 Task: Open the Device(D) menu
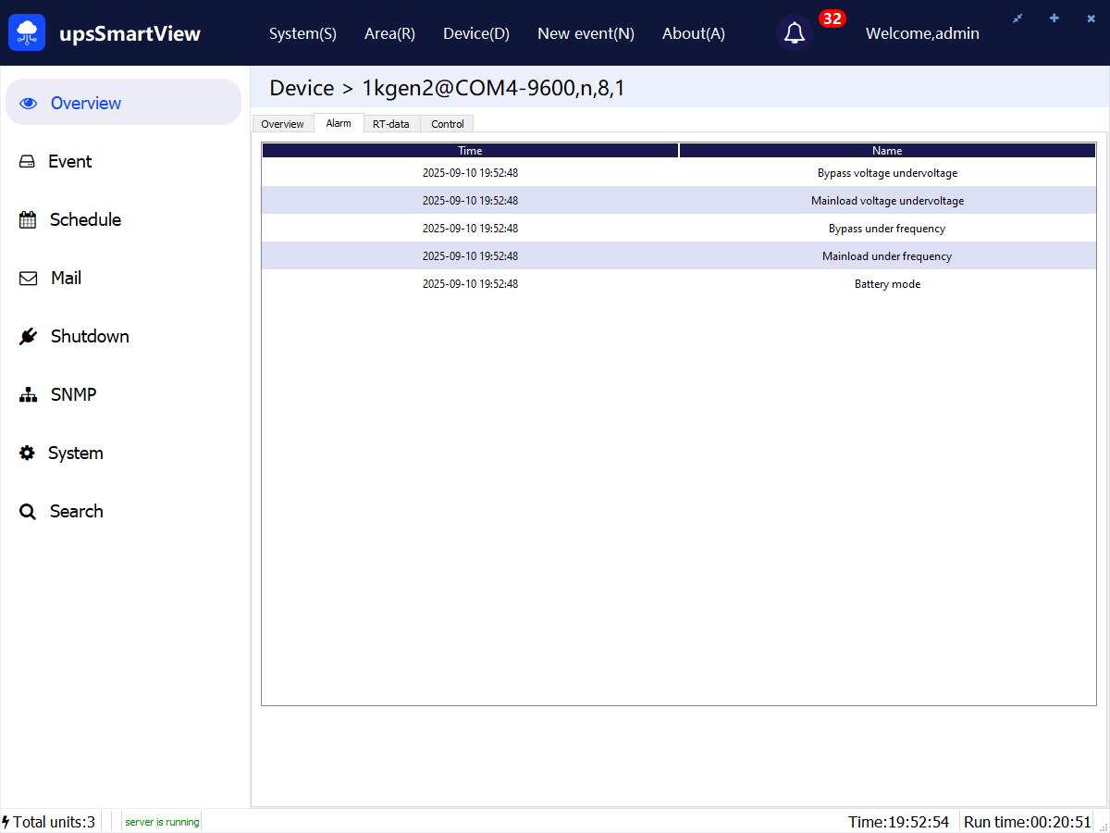(x=476, y=33)
